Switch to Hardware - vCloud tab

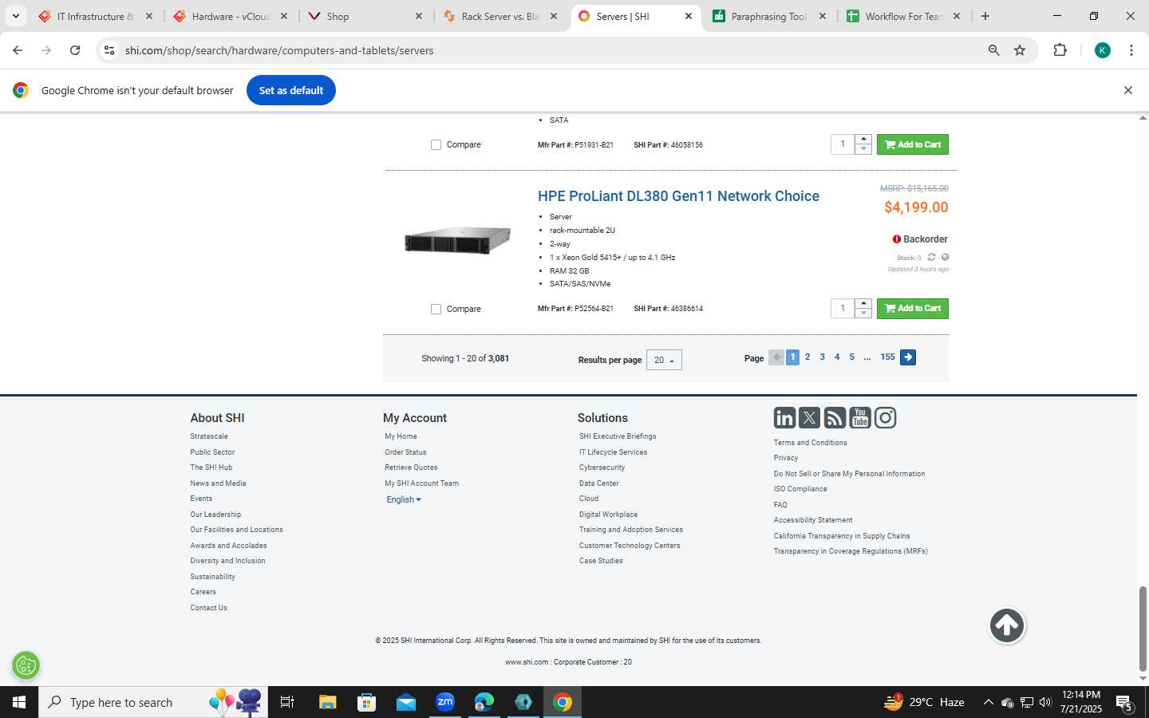231,16
